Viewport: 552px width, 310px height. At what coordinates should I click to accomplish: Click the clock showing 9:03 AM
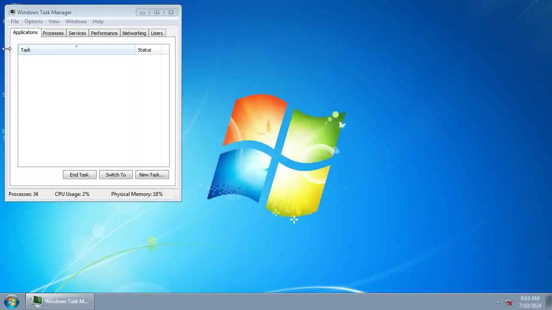530,302
